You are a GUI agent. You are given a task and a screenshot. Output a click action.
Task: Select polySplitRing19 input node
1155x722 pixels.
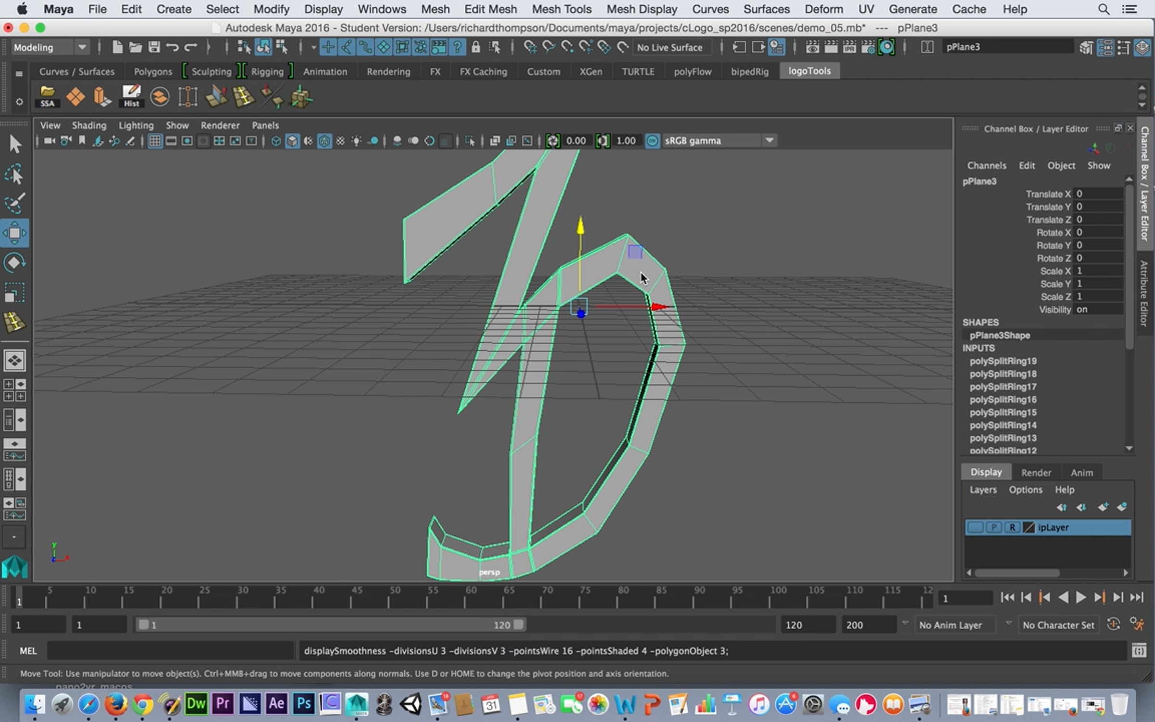[1003, 361]
